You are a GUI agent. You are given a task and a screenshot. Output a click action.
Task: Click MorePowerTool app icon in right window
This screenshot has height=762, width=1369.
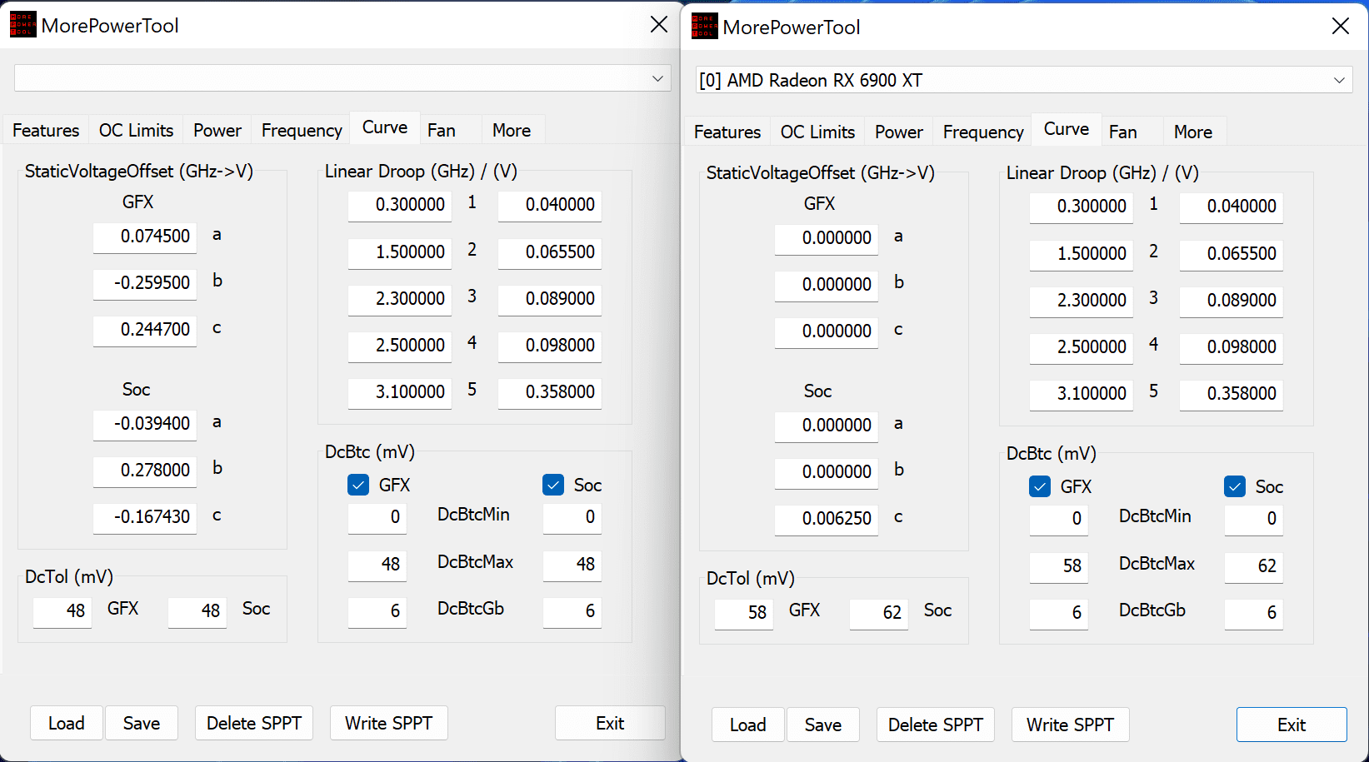[704, 27]
